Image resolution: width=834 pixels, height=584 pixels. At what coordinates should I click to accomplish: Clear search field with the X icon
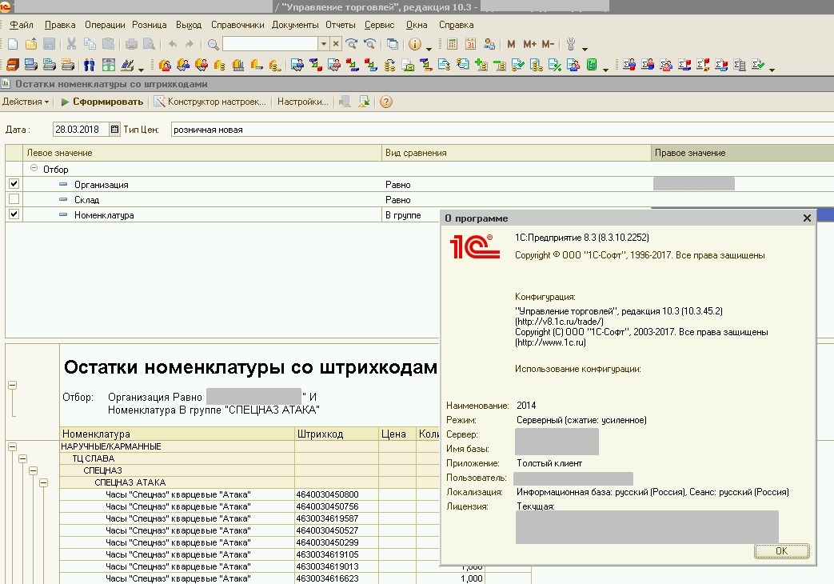[336, 44]
